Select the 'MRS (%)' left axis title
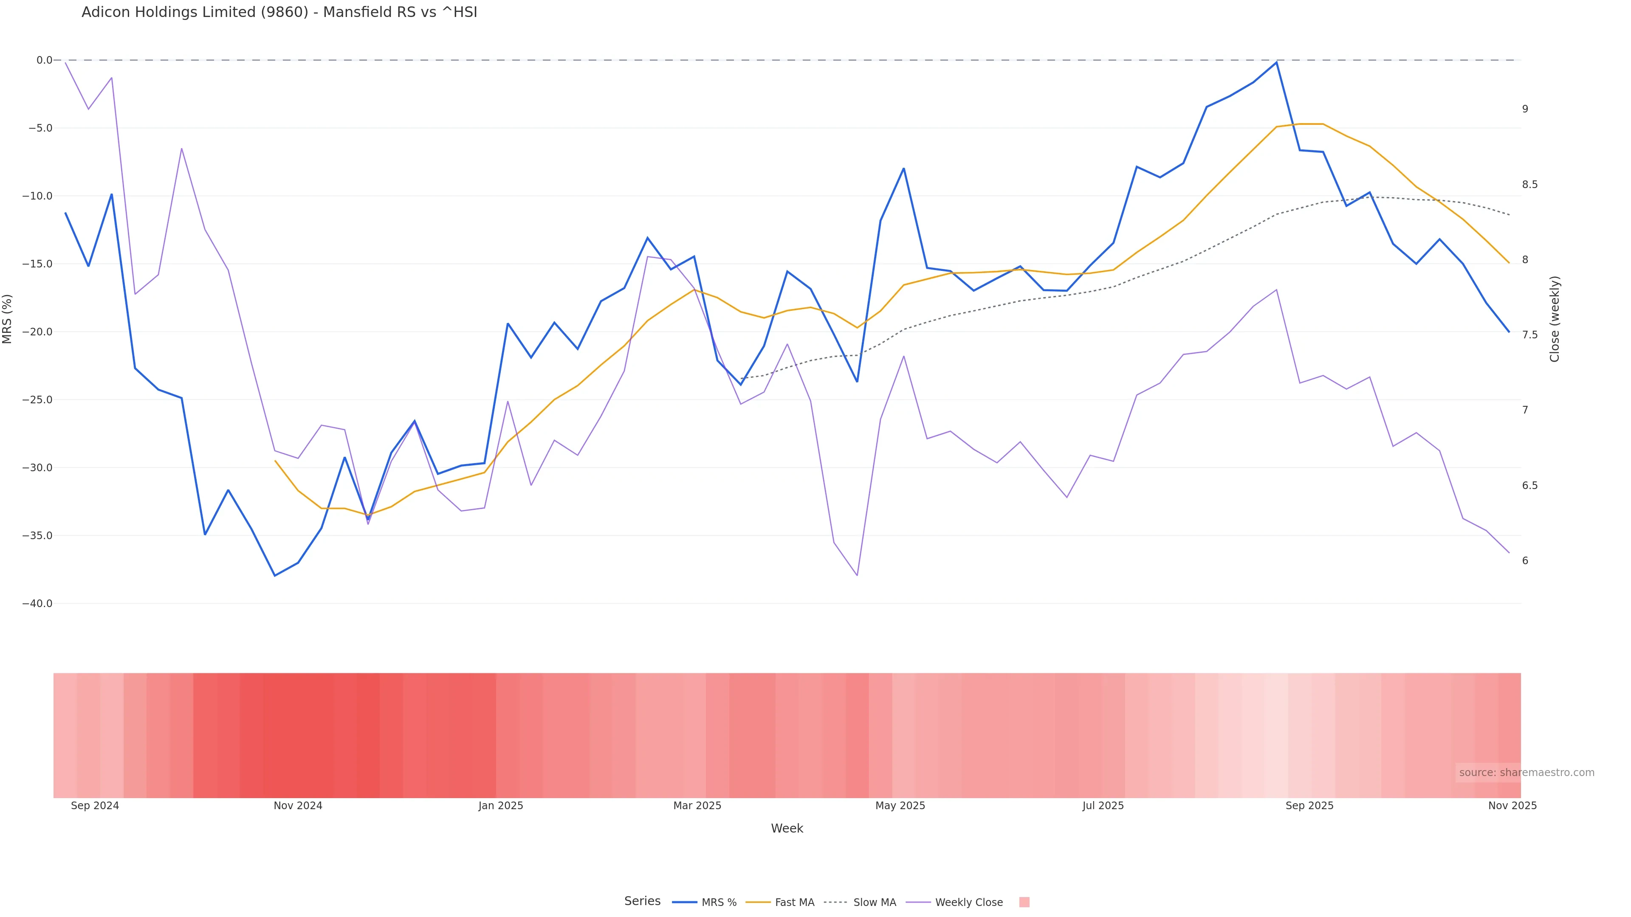Screen dimensions: 1631x917 pos(8,318)
